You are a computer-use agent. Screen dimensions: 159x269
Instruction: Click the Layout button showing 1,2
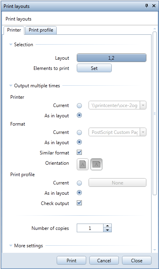111,58
